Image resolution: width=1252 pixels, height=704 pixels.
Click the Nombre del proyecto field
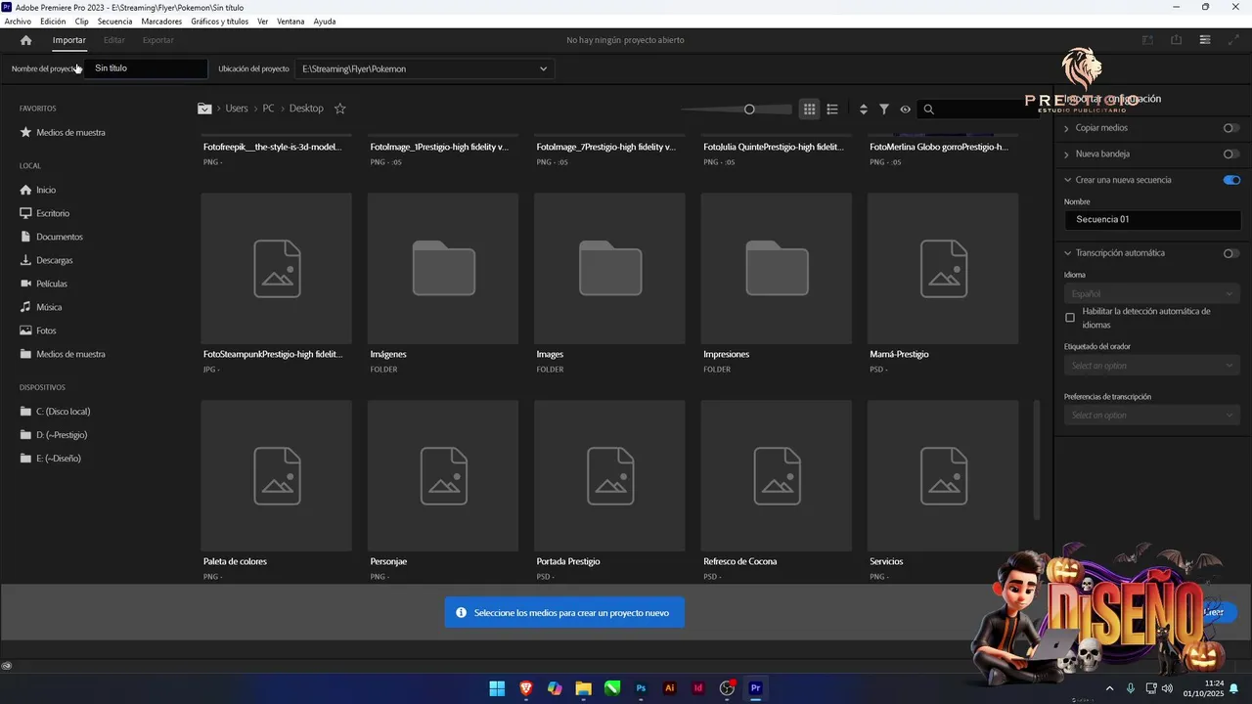tap(146, 68)
